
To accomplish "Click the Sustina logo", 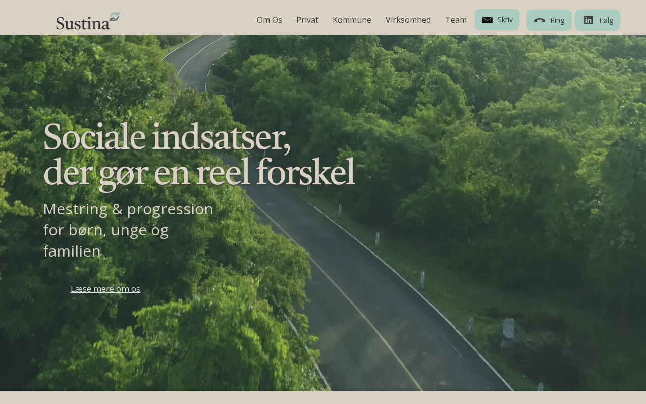I will [x=88, y=21].
